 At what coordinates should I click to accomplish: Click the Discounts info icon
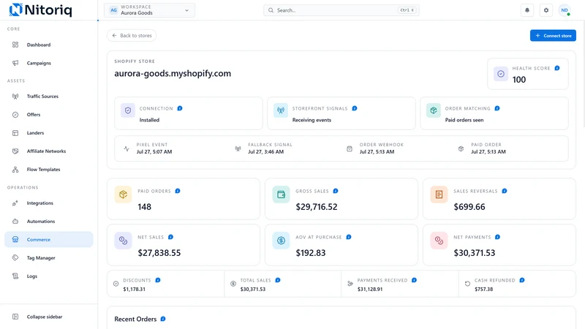(x=158, y=280)
